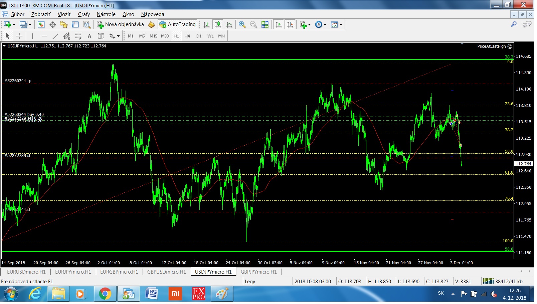The width and height of the screenshot is (537, 304).
Task: Open the Strategy Tester icon
Action: coord(87,24)
